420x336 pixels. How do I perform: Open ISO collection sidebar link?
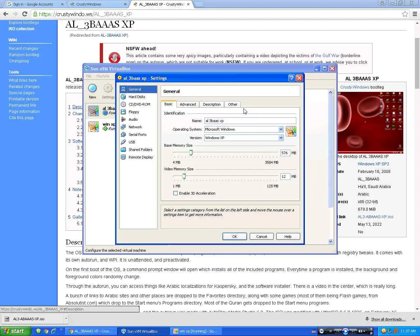pyautogui.click(x=21, y=29)
